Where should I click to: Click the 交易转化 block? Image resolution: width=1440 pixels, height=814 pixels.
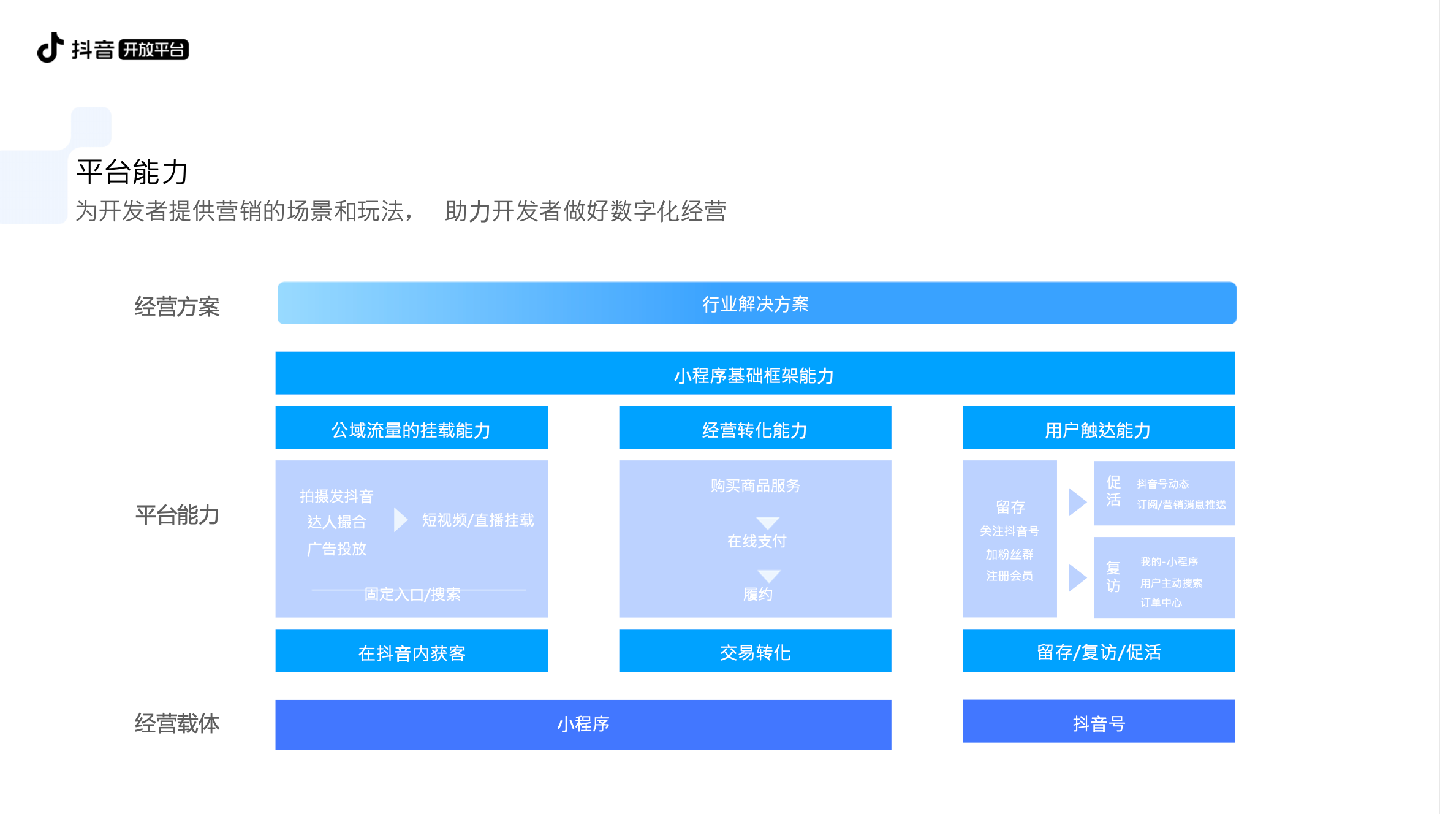tap(755, 651)
